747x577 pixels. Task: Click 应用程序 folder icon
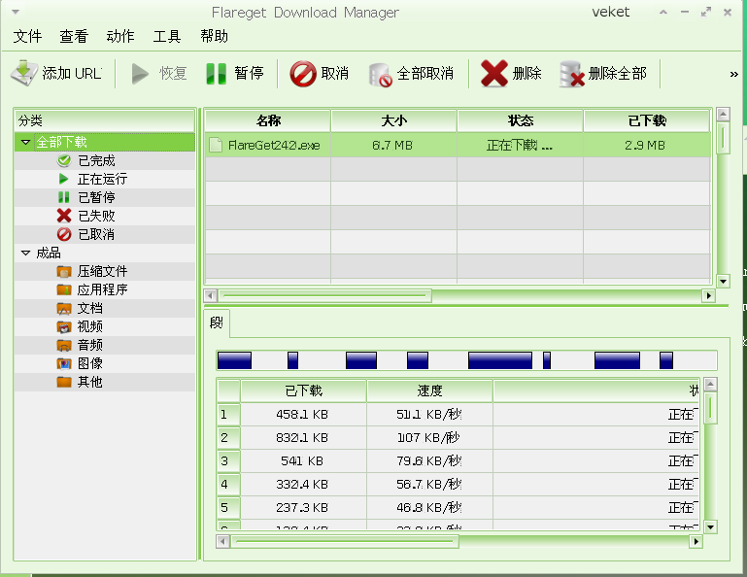(64, 289)
